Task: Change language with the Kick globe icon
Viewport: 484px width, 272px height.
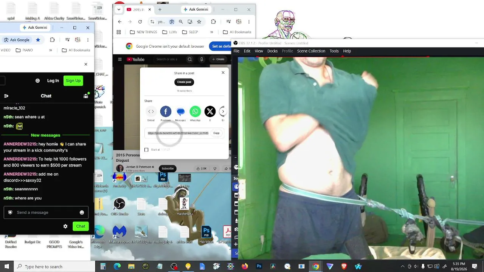Action: [38, 80]
